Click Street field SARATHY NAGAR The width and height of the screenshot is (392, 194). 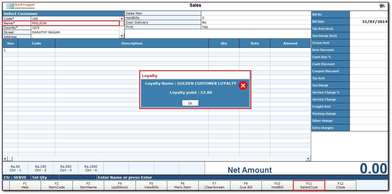click(75, 32)
